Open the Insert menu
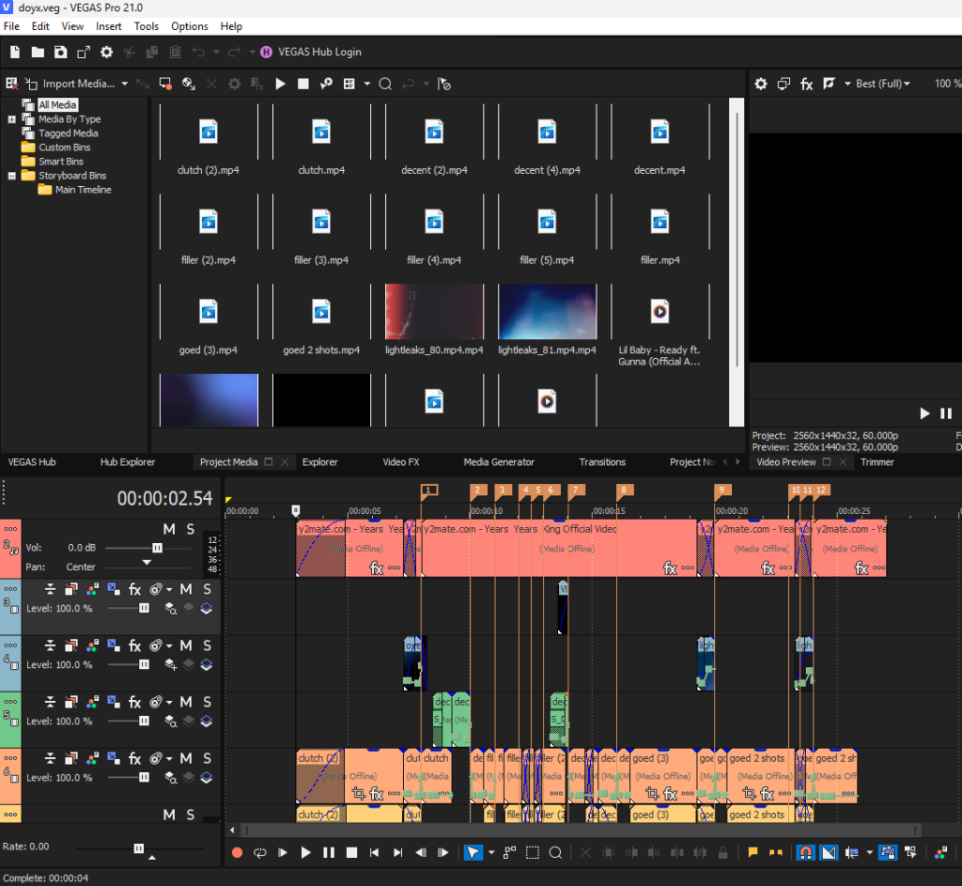This screenshot has height=886, width=962. pyautogui.click(x=109, y=26)
